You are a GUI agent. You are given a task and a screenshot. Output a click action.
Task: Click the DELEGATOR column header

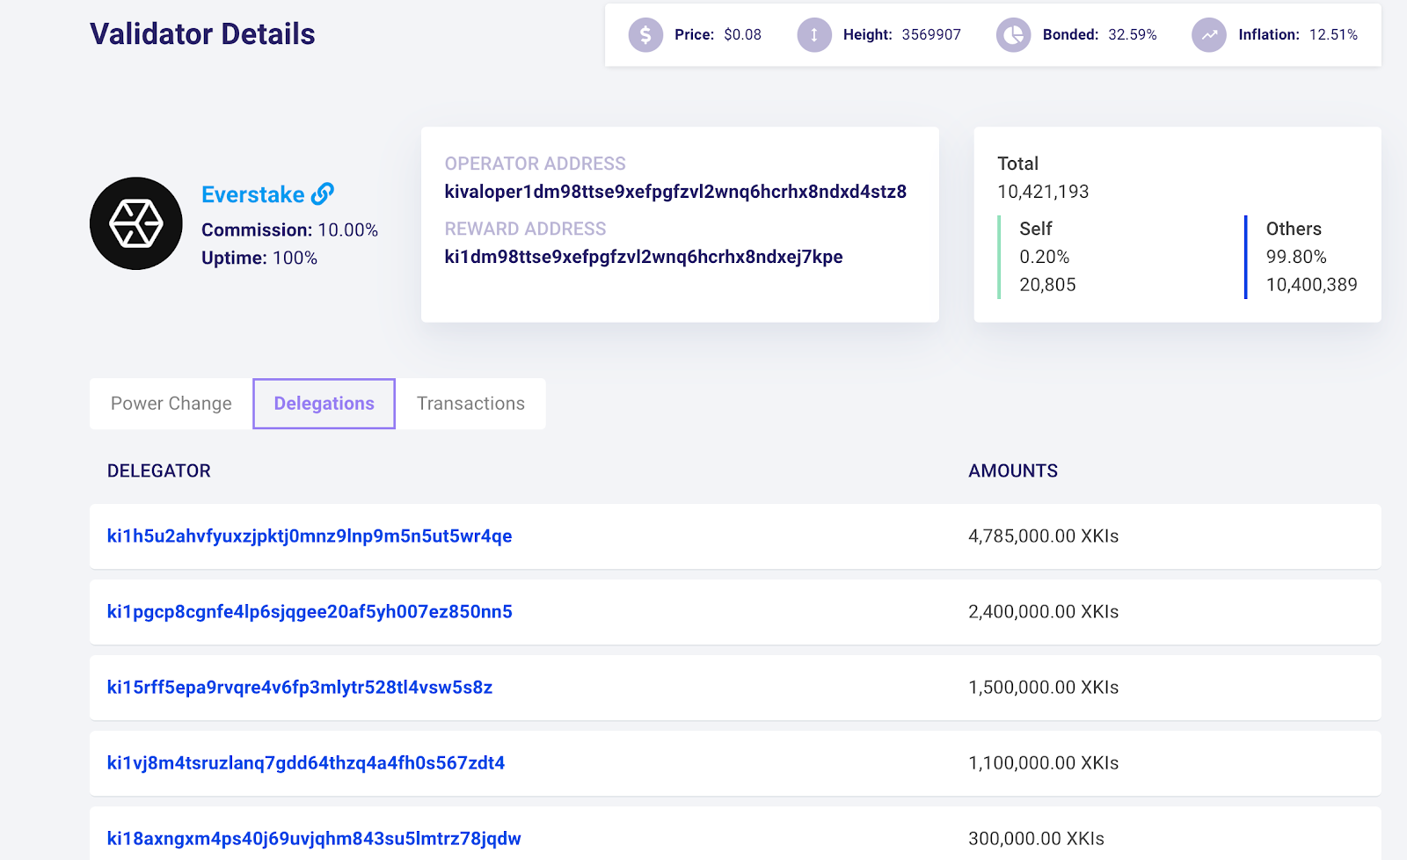coord(159,470)
